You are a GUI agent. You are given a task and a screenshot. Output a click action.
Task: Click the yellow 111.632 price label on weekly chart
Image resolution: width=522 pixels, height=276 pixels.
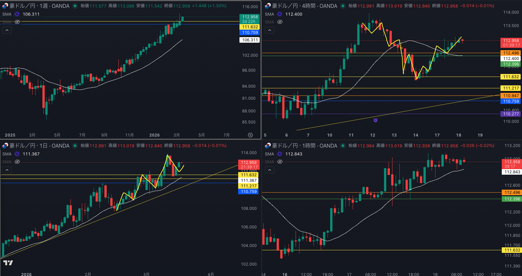click(x=250, y=27)
